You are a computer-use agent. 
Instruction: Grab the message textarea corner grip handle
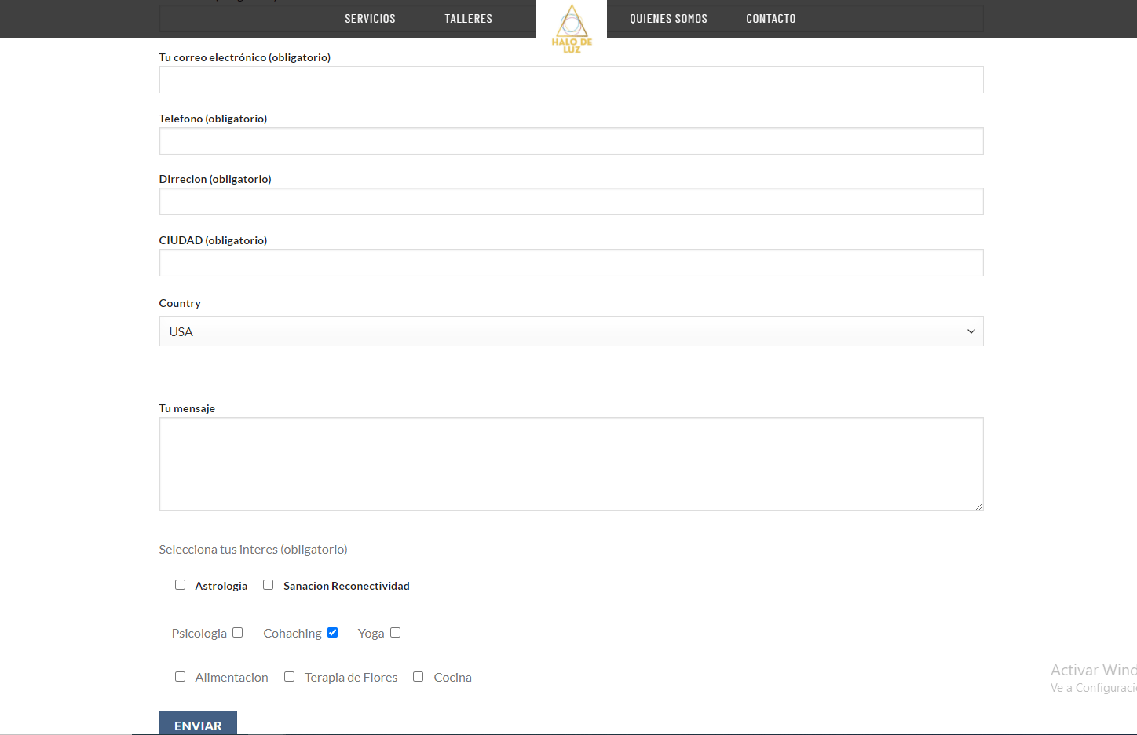(978, 506)
